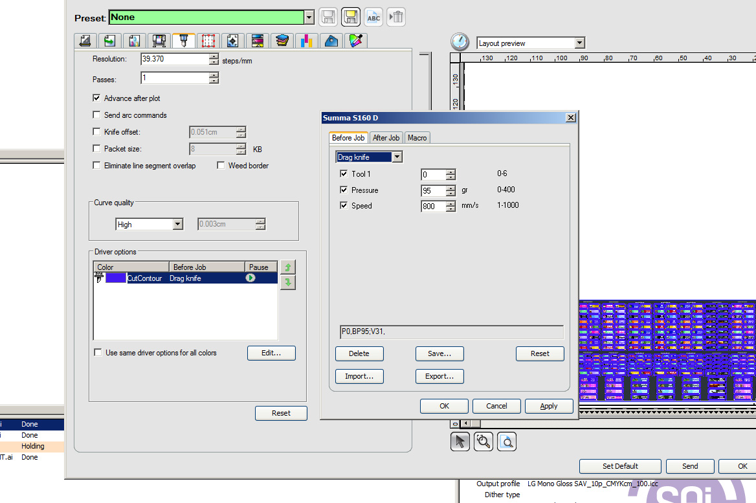Open the Layout tab with ruler page icon
756x503 pixels.
(x=85, y=41)
